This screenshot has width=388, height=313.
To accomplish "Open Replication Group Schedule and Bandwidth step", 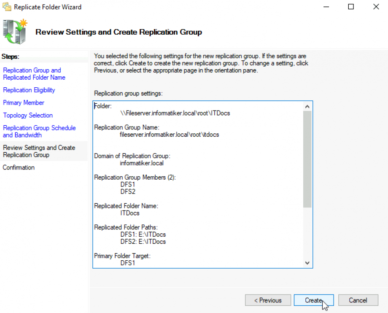I will pos(39,131).
